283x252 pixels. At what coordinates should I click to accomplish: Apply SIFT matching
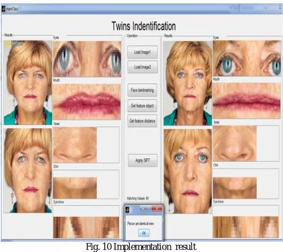tap(143, 160)
